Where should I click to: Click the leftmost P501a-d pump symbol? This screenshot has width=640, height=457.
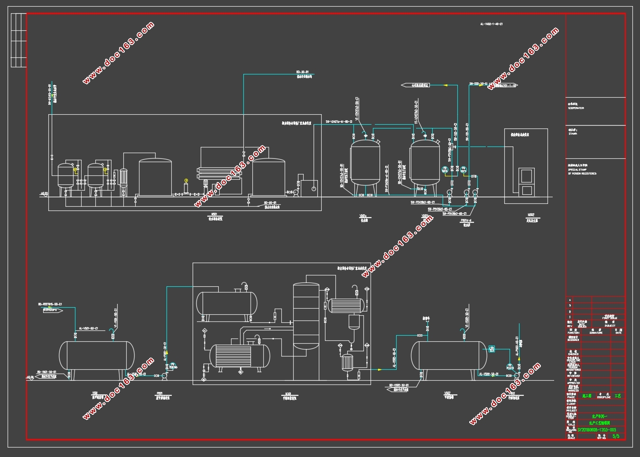(x=449, y=192)
